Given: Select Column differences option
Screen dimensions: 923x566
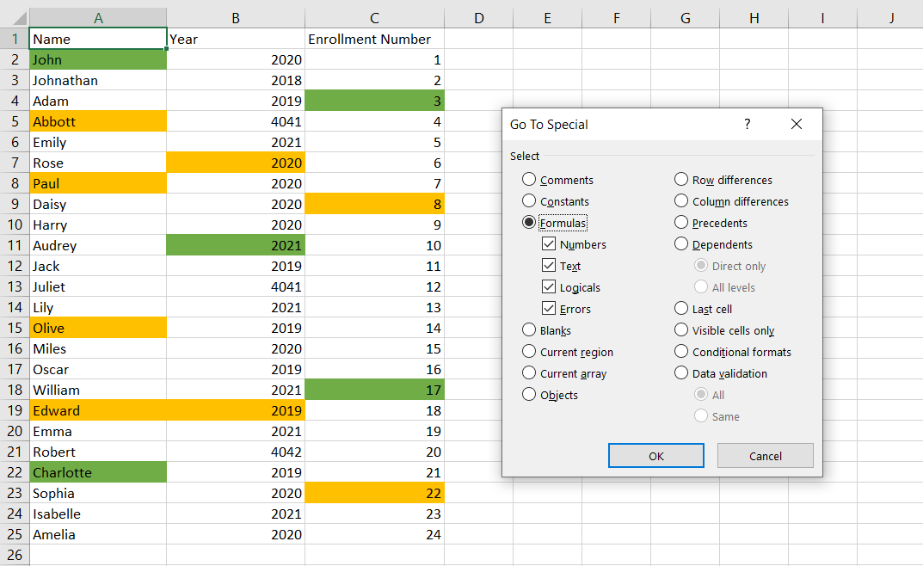Looking at the screenshot, I should [x=731, y=201].
